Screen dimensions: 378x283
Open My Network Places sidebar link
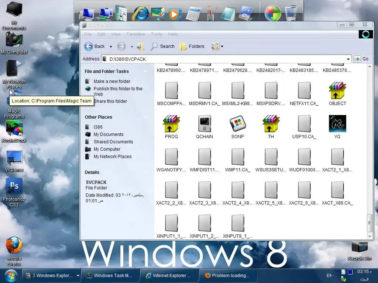[x=113, y=156]
